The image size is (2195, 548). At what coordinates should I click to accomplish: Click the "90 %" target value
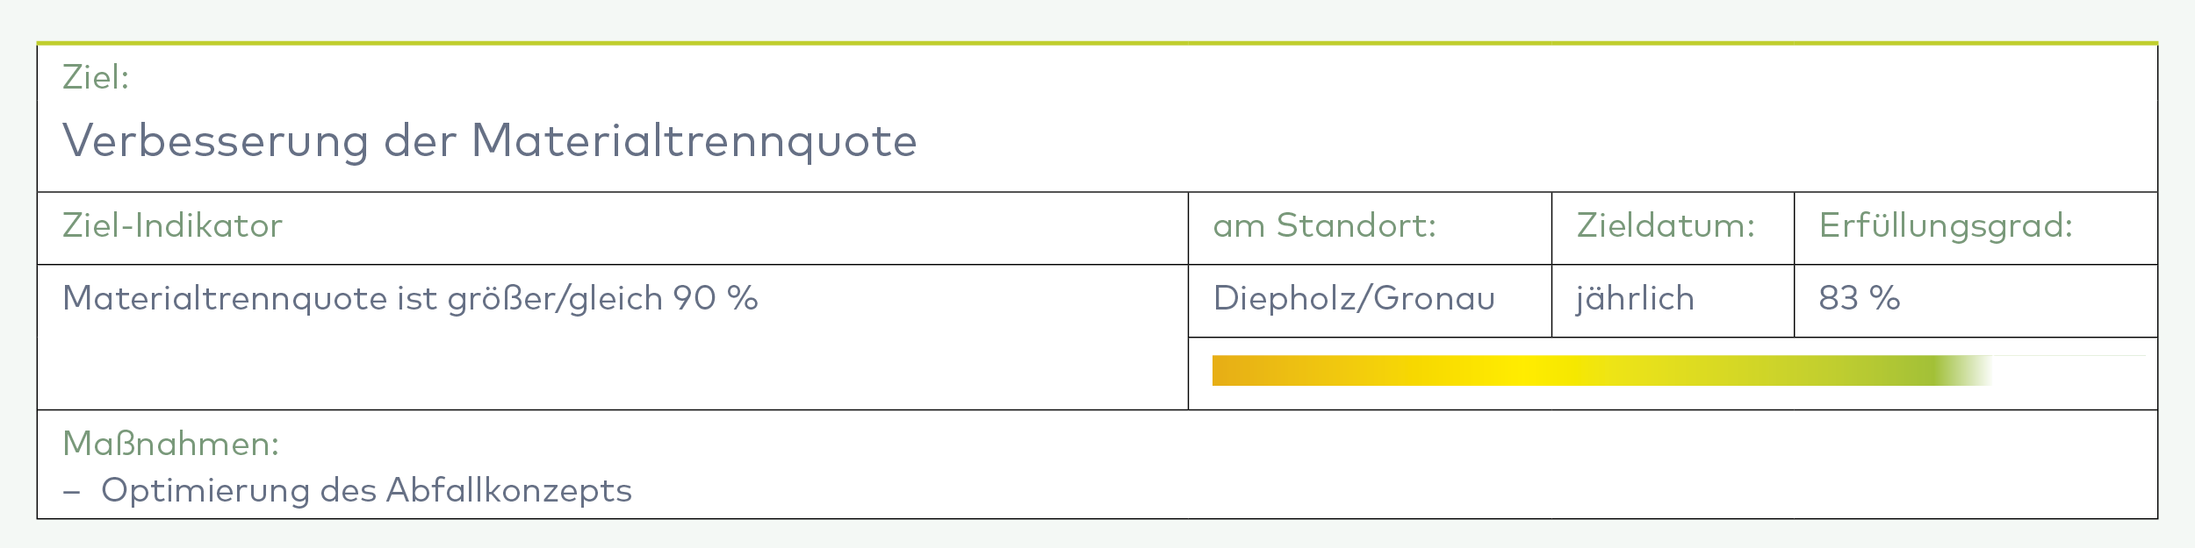[x=716, y=299]
